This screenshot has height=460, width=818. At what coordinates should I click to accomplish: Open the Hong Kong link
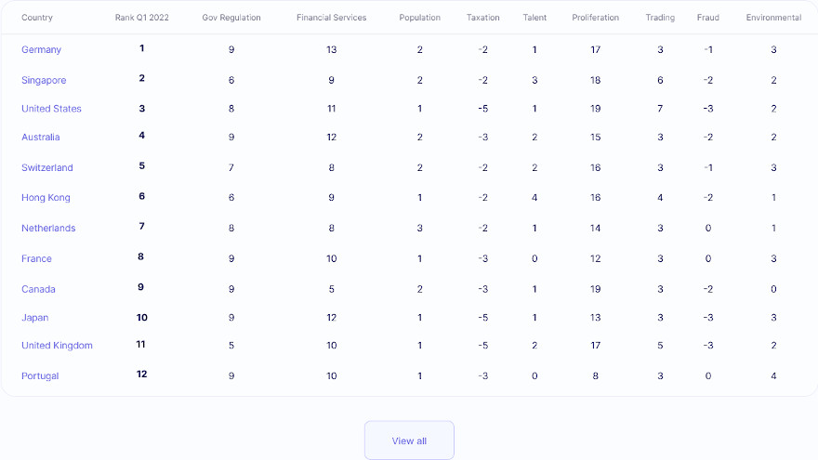click(x=46, y=198)
